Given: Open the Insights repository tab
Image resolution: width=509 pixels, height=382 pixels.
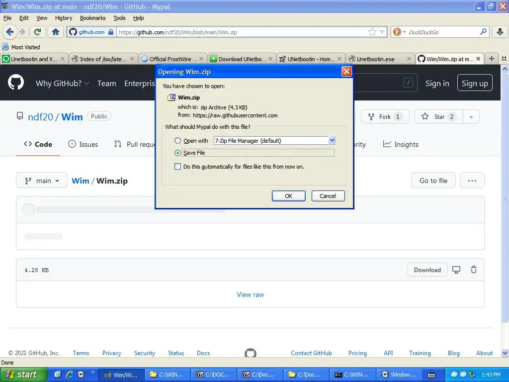Looking at the screenshot, I should tap(401, 144).
